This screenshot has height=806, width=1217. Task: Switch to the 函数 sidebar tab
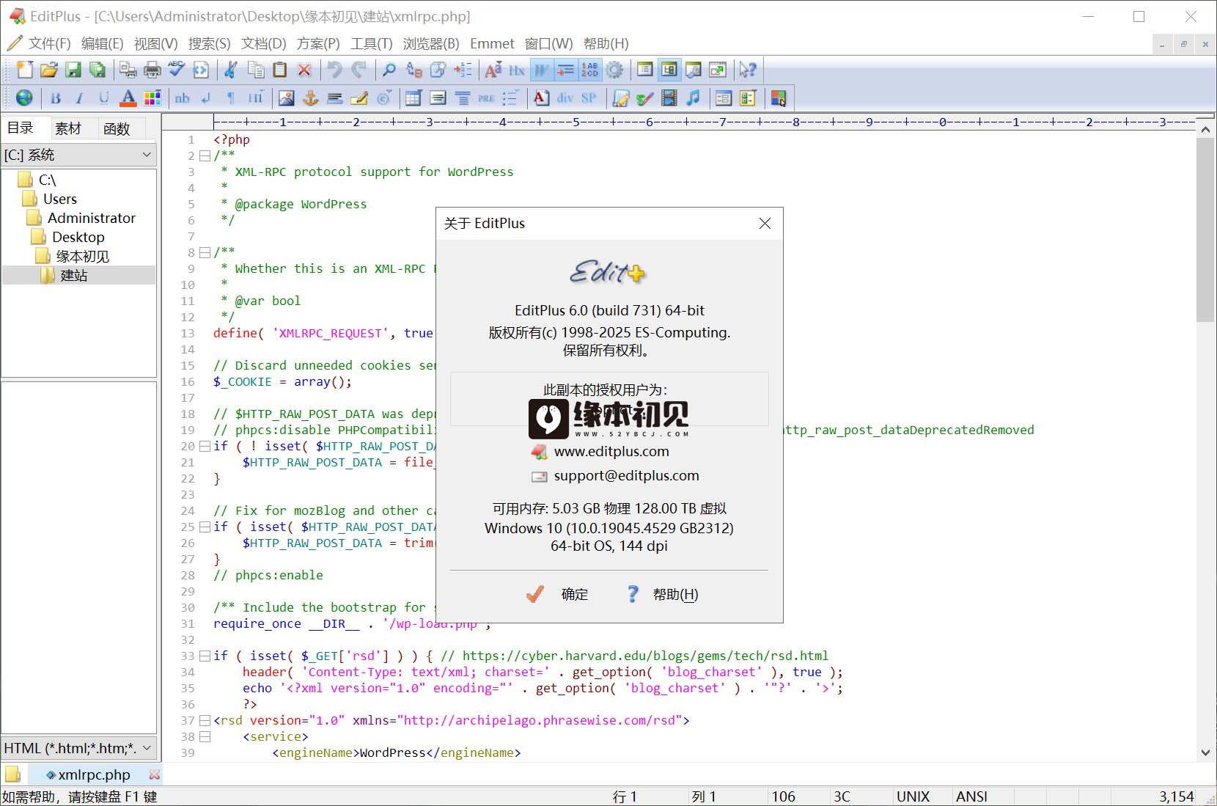click(x=117, y=128)
